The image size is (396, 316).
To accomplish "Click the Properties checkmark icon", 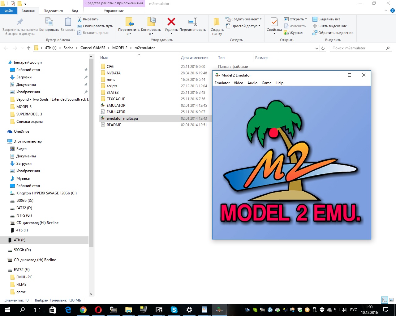I will 274,22.
